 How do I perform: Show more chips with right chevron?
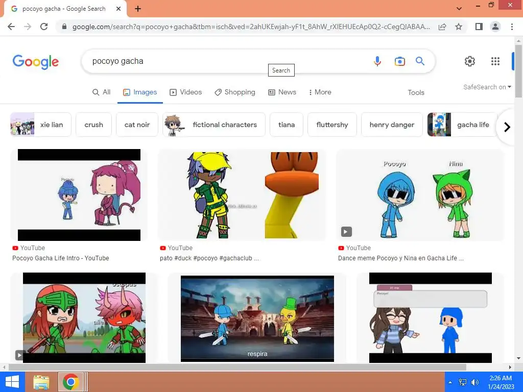click(507, 127)
